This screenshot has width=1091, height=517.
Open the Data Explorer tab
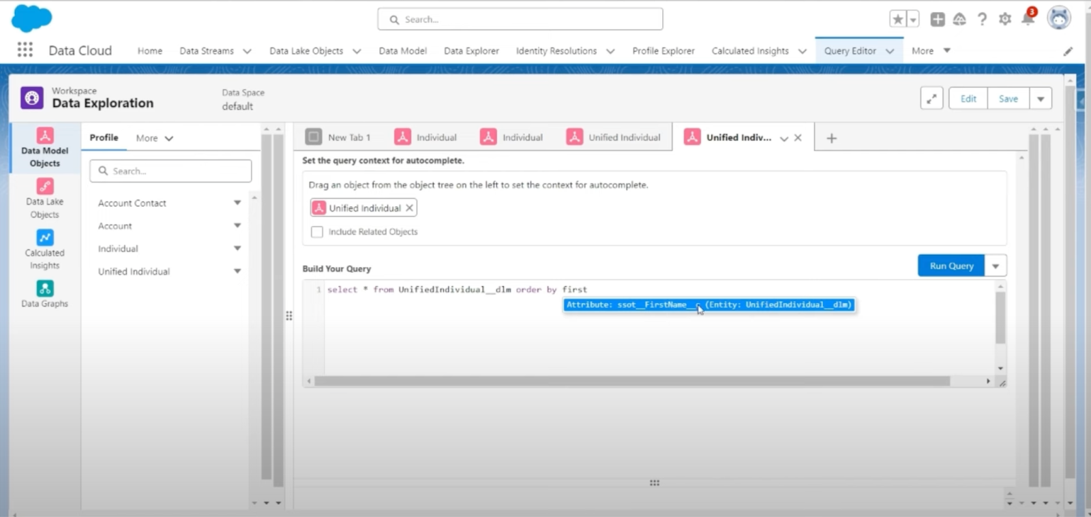(x=471, y=50)
